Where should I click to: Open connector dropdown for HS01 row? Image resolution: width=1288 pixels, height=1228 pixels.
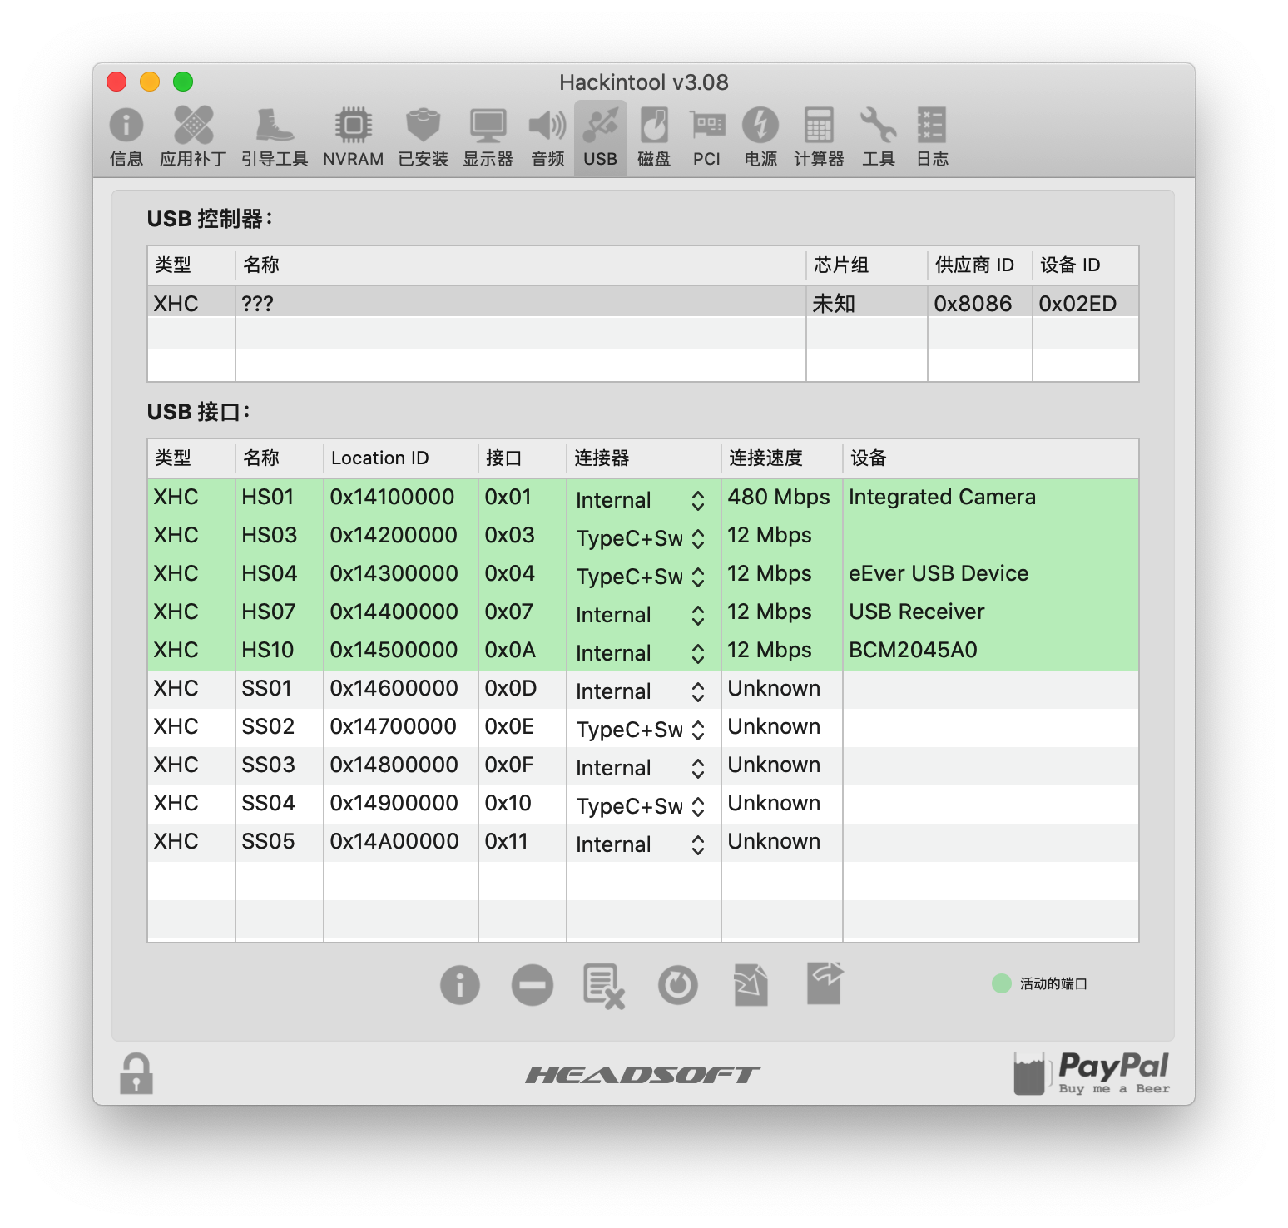pyautogui.click(x=642, y=500)
